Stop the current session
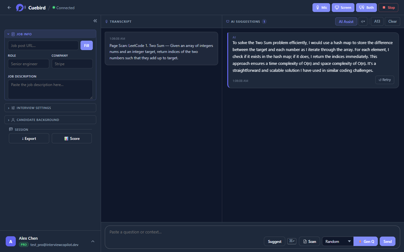Image resolution: width=404 pixels, height=252 pixels. 388,8
